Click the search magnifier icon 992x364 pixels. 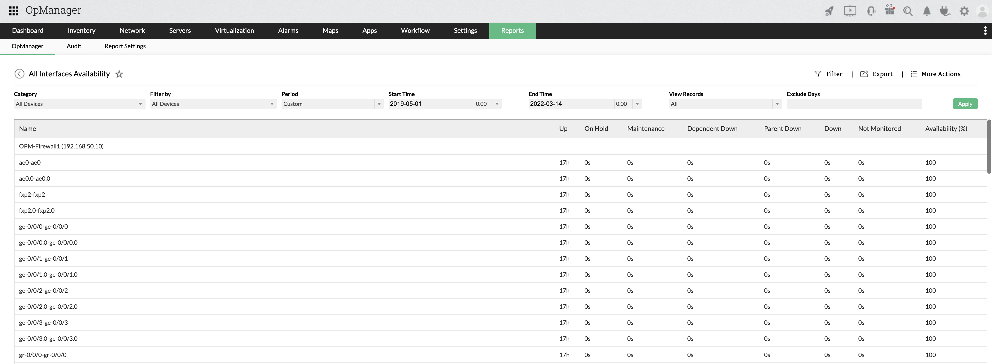pos(908,11)
